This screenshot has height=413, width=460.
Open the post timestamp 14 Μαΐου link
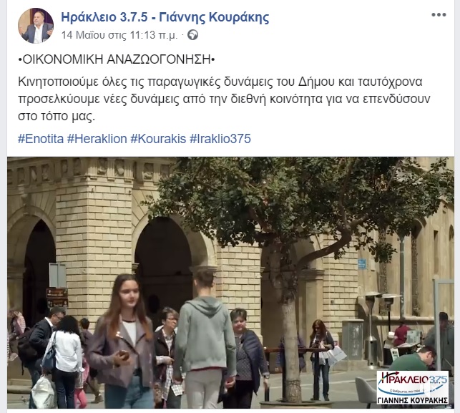click(119, 35)
